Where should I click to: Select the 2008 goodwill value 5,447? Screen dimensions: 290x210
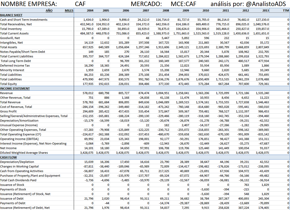[165, 38]
